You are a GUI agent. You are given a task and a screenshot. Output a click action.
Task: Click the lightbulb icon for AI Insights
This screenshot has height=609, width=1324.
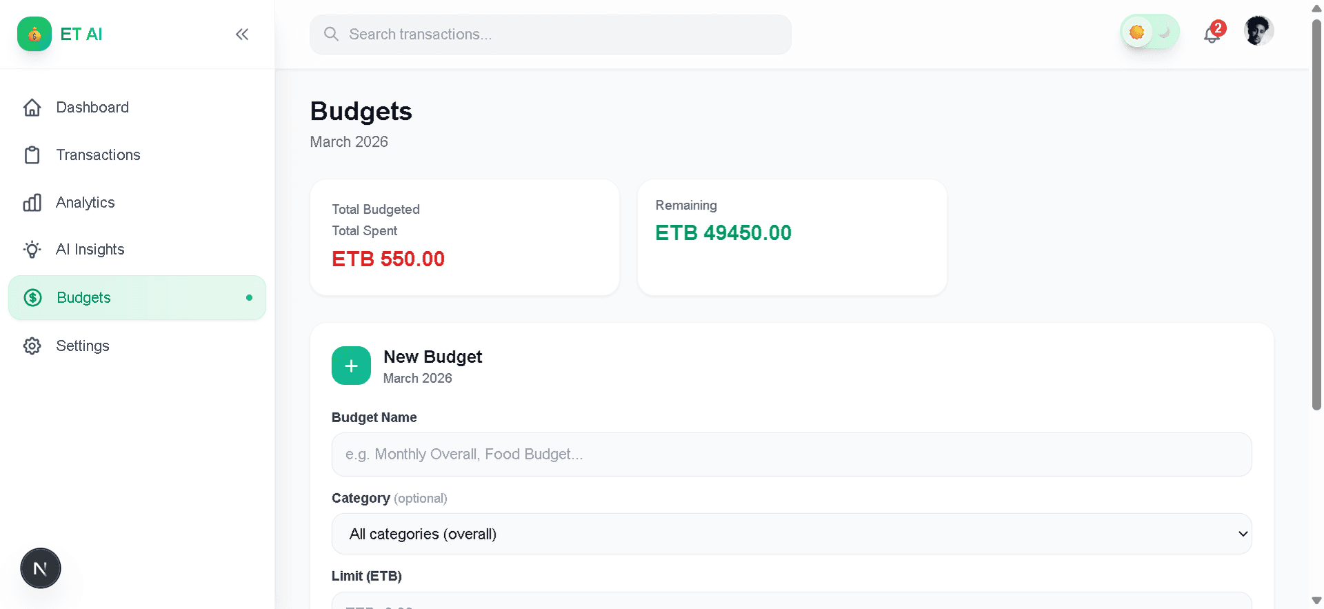32,249
